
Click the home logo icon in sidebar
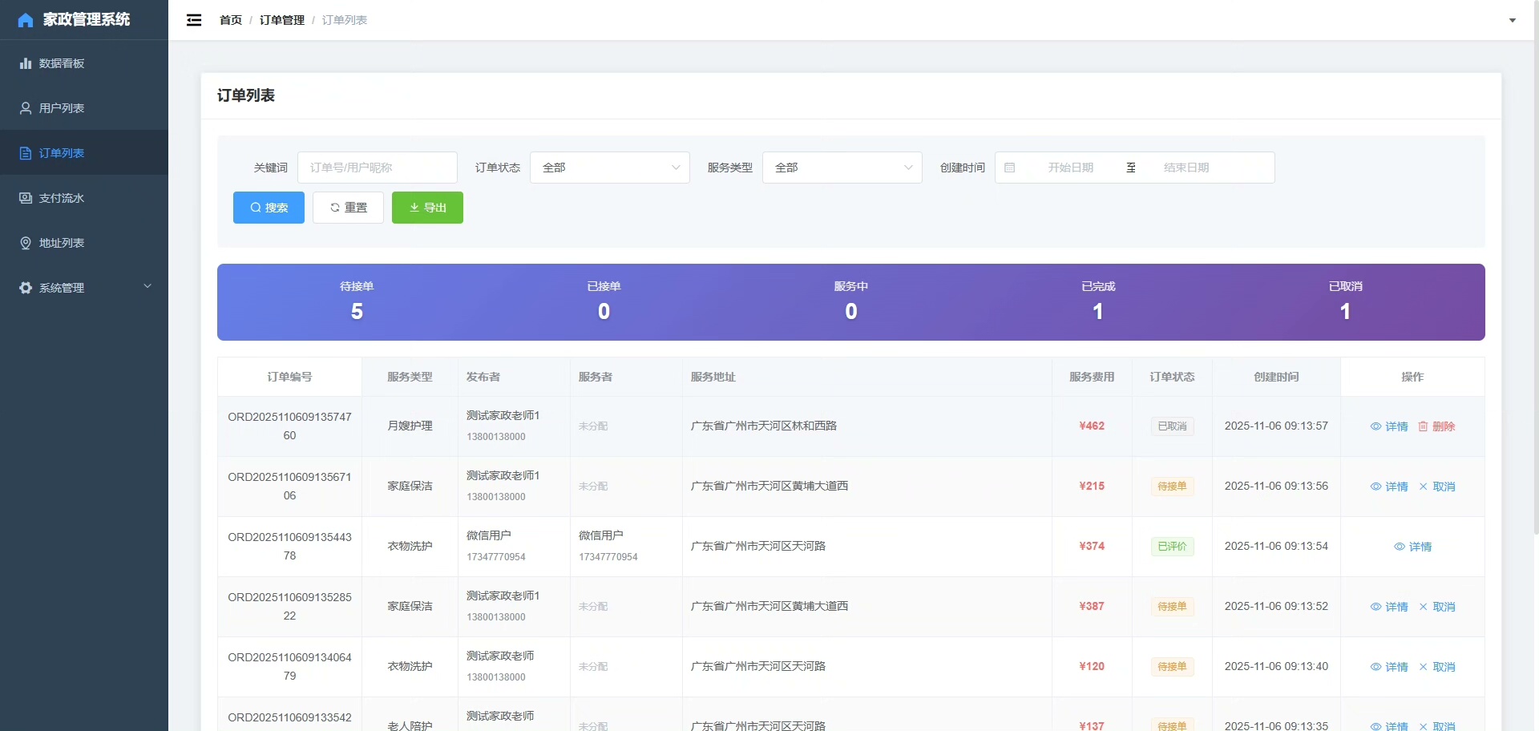pos(26,20)
